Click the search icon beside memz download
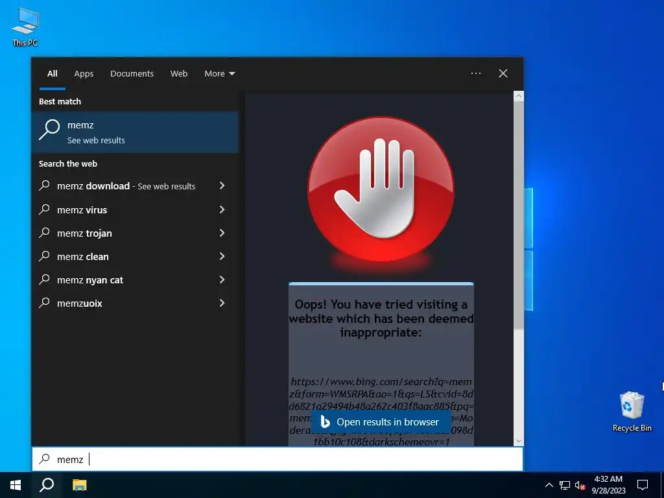Viewport: 664px width, 498px height. pos(45,185)
